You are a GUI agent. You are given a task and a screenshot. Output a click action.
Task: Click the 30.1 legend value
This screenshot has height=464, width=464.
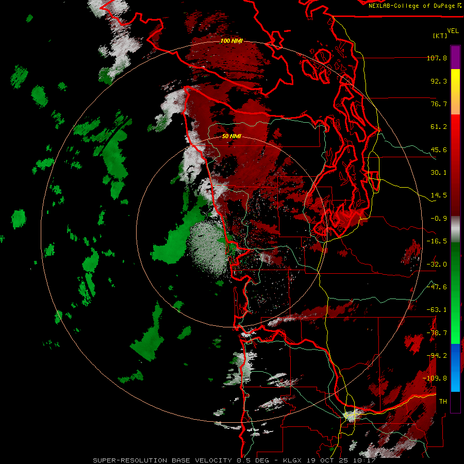tap(439, 173)
